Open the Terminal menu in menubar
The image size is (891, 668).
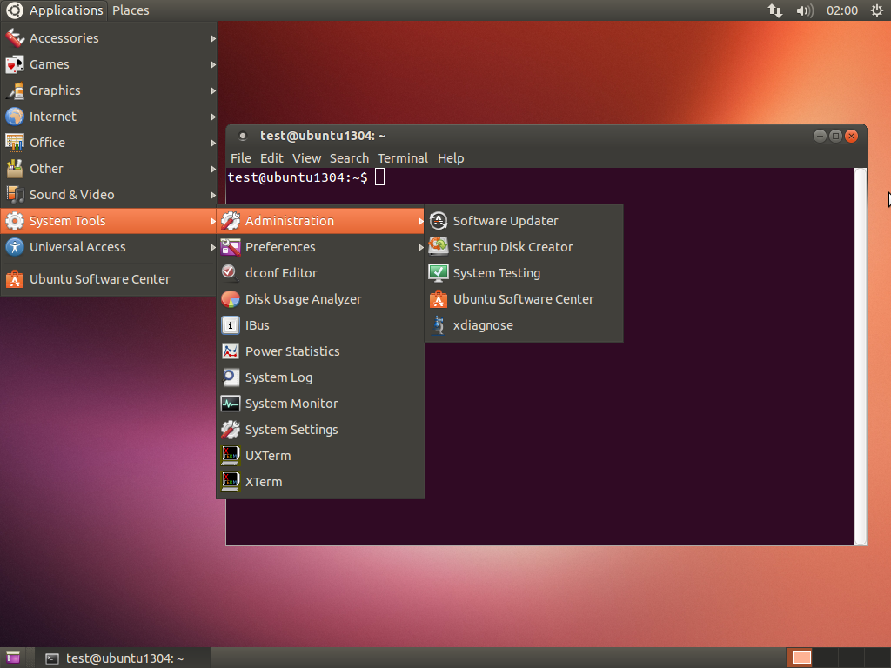click(403, 158)
